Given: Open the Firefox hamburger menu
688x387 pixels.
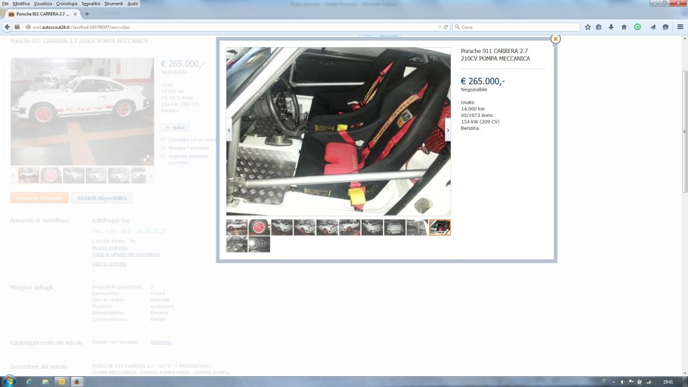Looking at the screenshot, I should (680, 27).
